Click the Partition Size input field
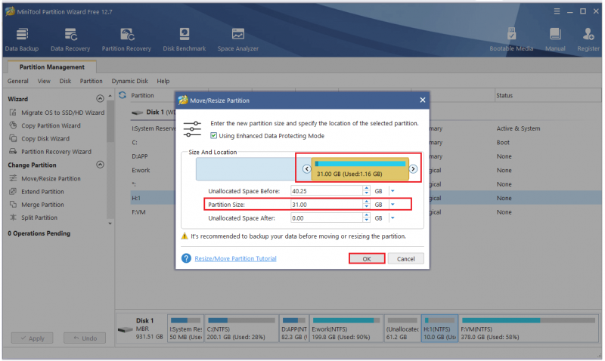Viewport: 605px width, 361px height. click(327, 205)
